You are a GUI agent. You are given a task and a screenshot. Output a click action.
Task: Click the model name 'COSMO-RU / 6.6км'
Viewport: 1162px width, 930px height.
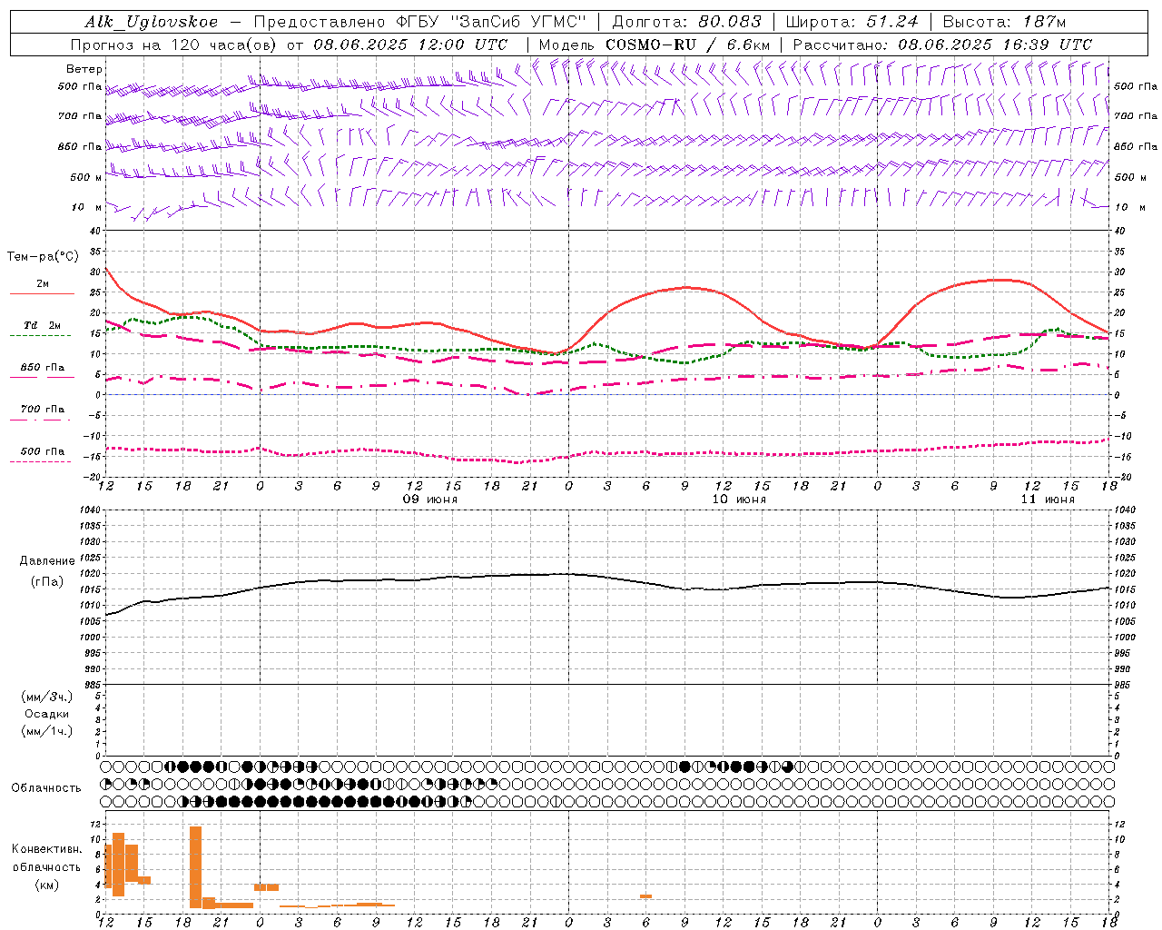(688, 44)
